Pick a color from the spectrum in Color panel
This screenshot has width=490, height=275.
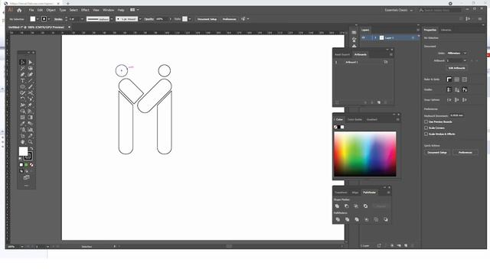(365, 154)
